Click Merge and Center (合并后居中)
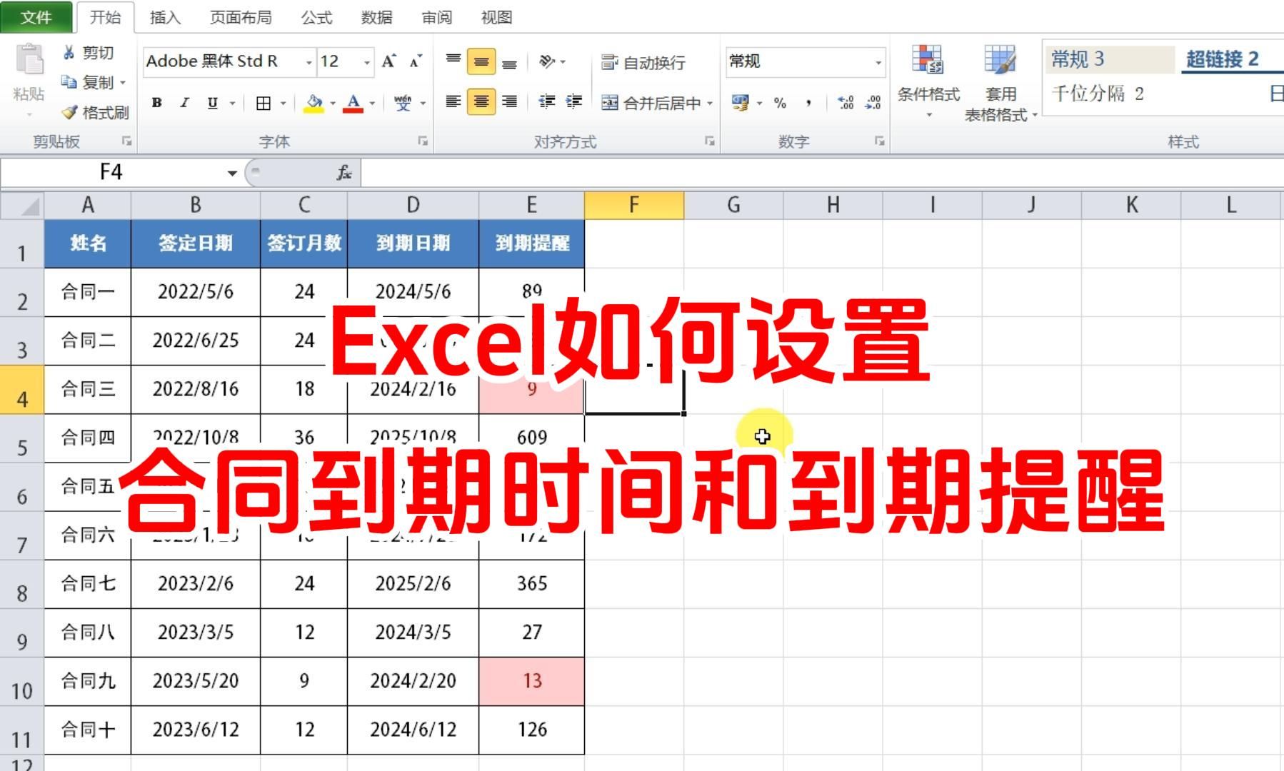The image size is (1284, 771). click(651, 103)
